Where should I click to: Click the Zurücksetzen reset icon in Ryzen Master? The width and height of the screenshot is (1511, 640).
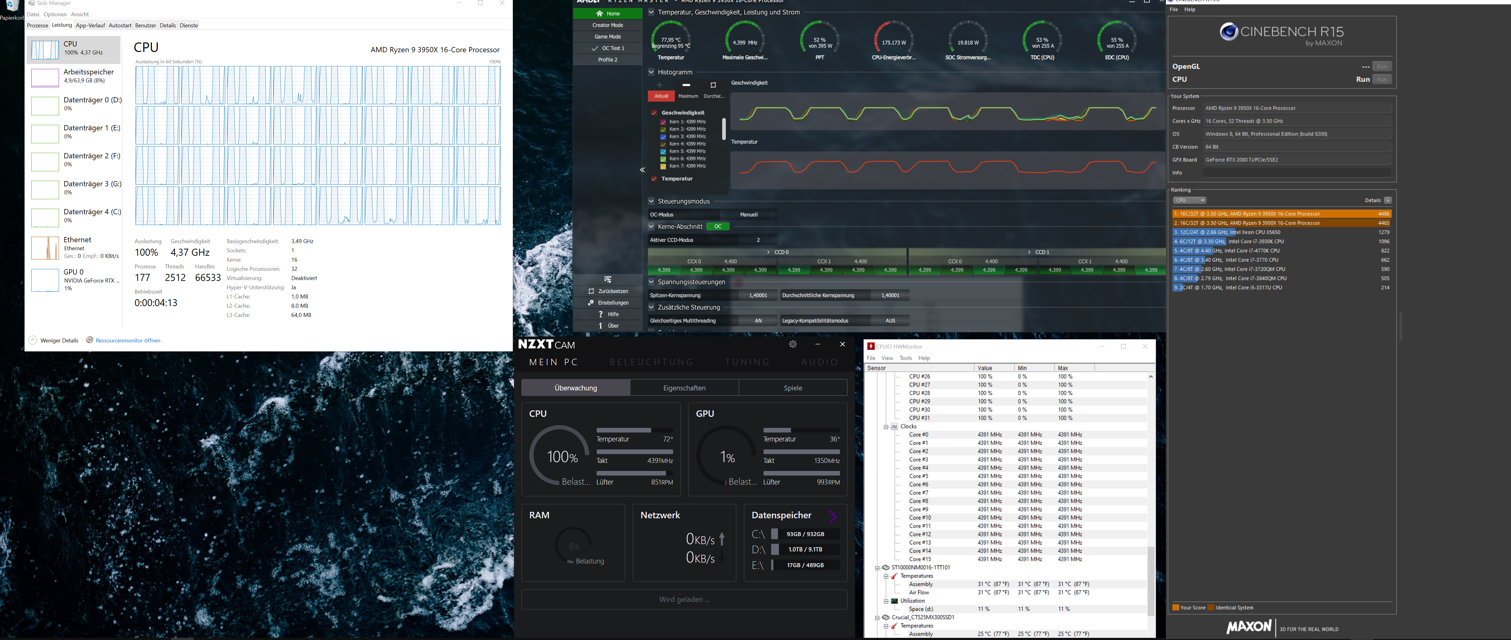(591, 291)
